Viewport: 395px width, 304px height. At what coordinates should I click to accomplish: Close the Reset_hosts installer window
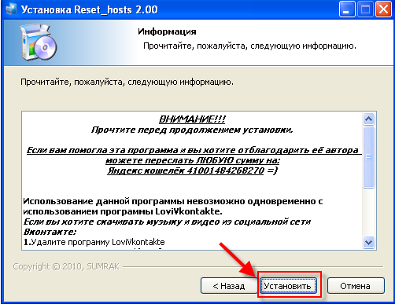click(x=383, y=9)
